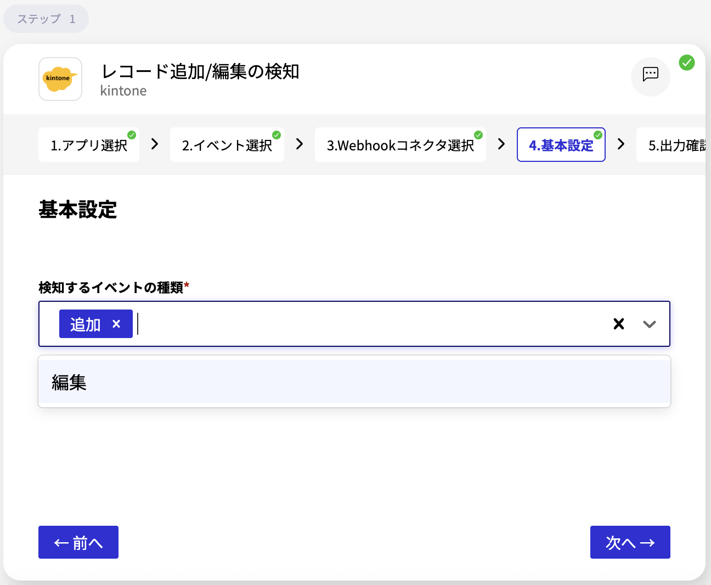Switch to the 1.アプリ選択 step

88,145
